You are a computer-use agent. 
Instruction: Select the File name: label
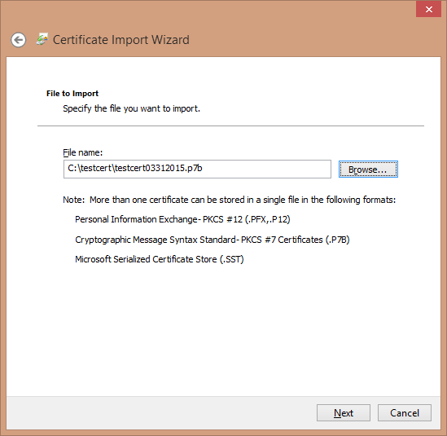pyautogui.click(x=83, y=152)
